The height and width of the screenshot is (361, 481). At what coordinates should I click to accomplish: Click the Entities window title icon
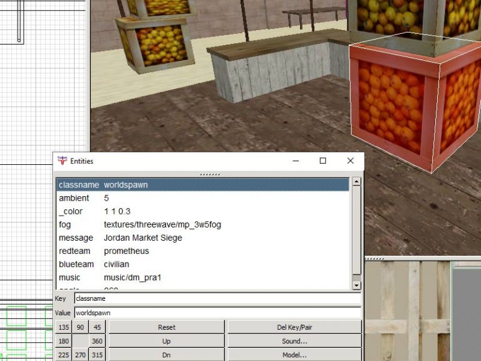point(62,161)
